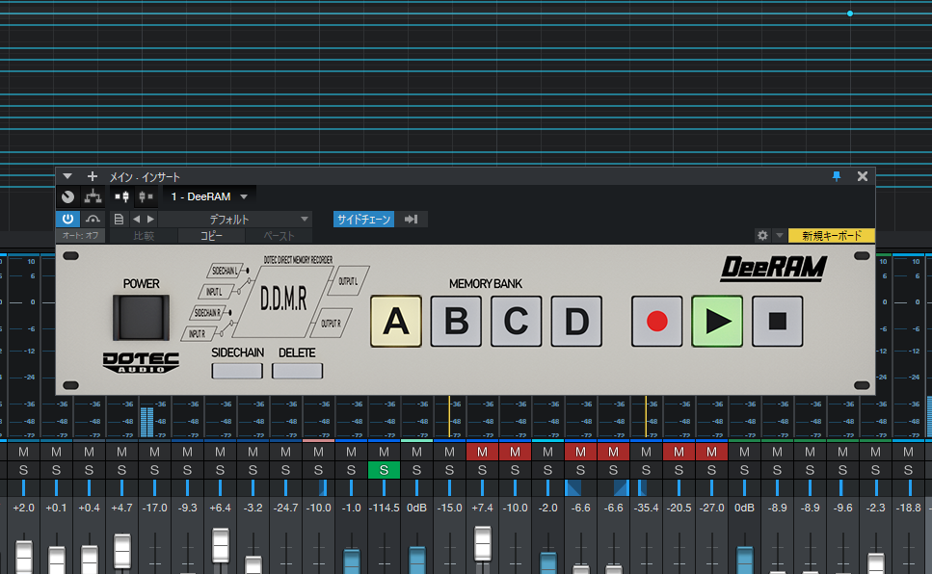
Task: Click the メイン・インサート title text
Action: 145,177
